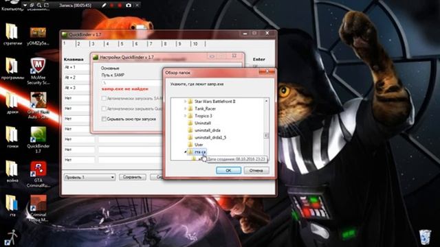440x247 pixels.
Task: Toggle 'Автоматически закрывать' checkbox
Action: point(104,108)
